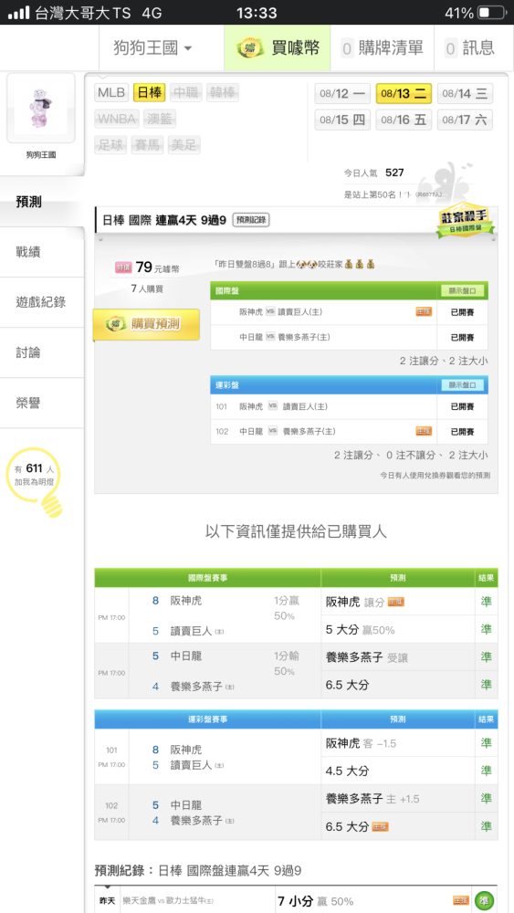Click the 購買預測 button

[x=146, y=324]
